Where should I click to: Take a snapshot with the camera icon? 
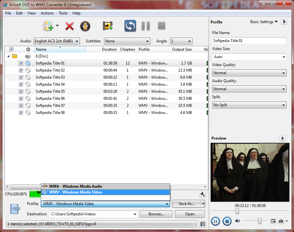point(281,221)
